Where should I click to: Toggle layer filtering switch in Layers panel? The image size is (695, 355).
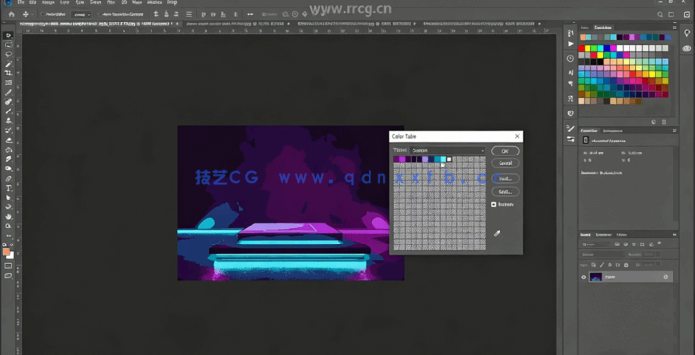tap(659, 244)
